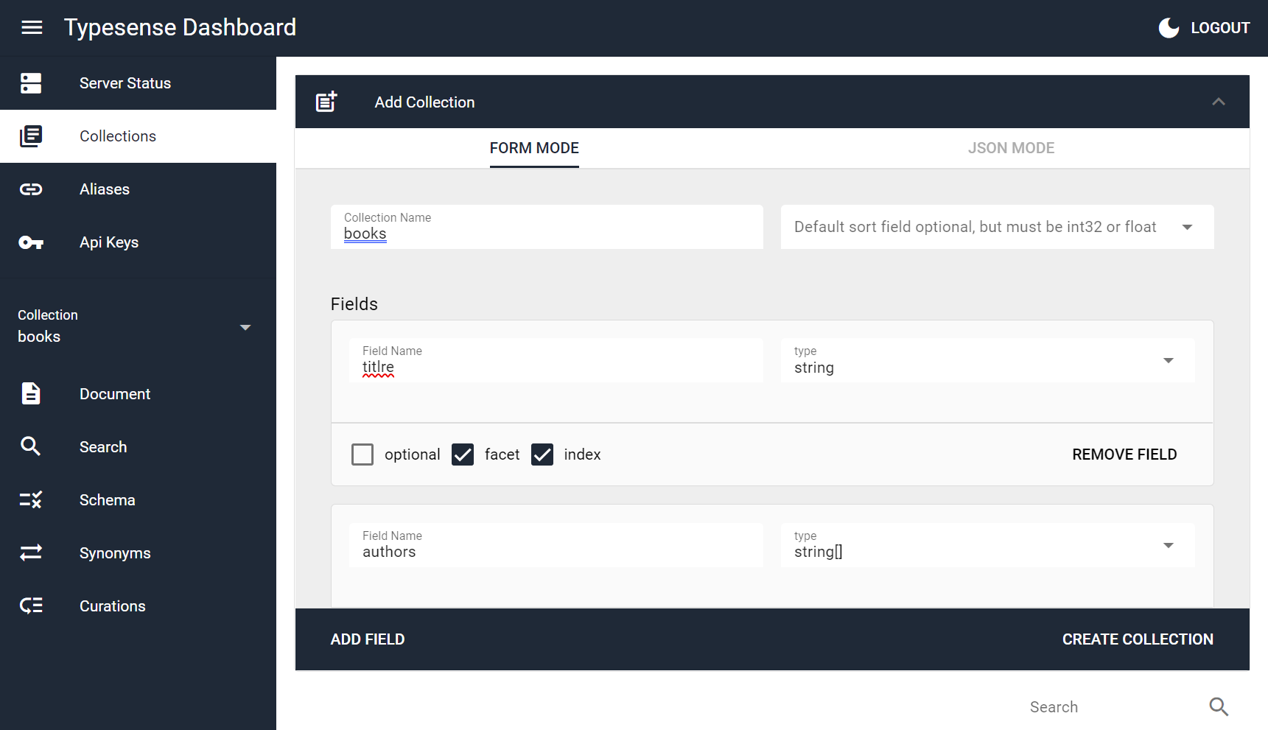Click the Search input at bottom right
This screenshot has height=730, width=1268.
[1113, 707]
